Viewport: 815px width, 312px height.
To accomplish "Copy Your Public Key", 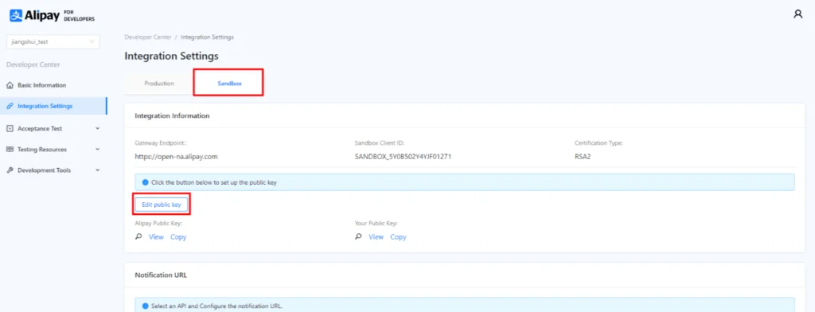I will pos(398,237).
